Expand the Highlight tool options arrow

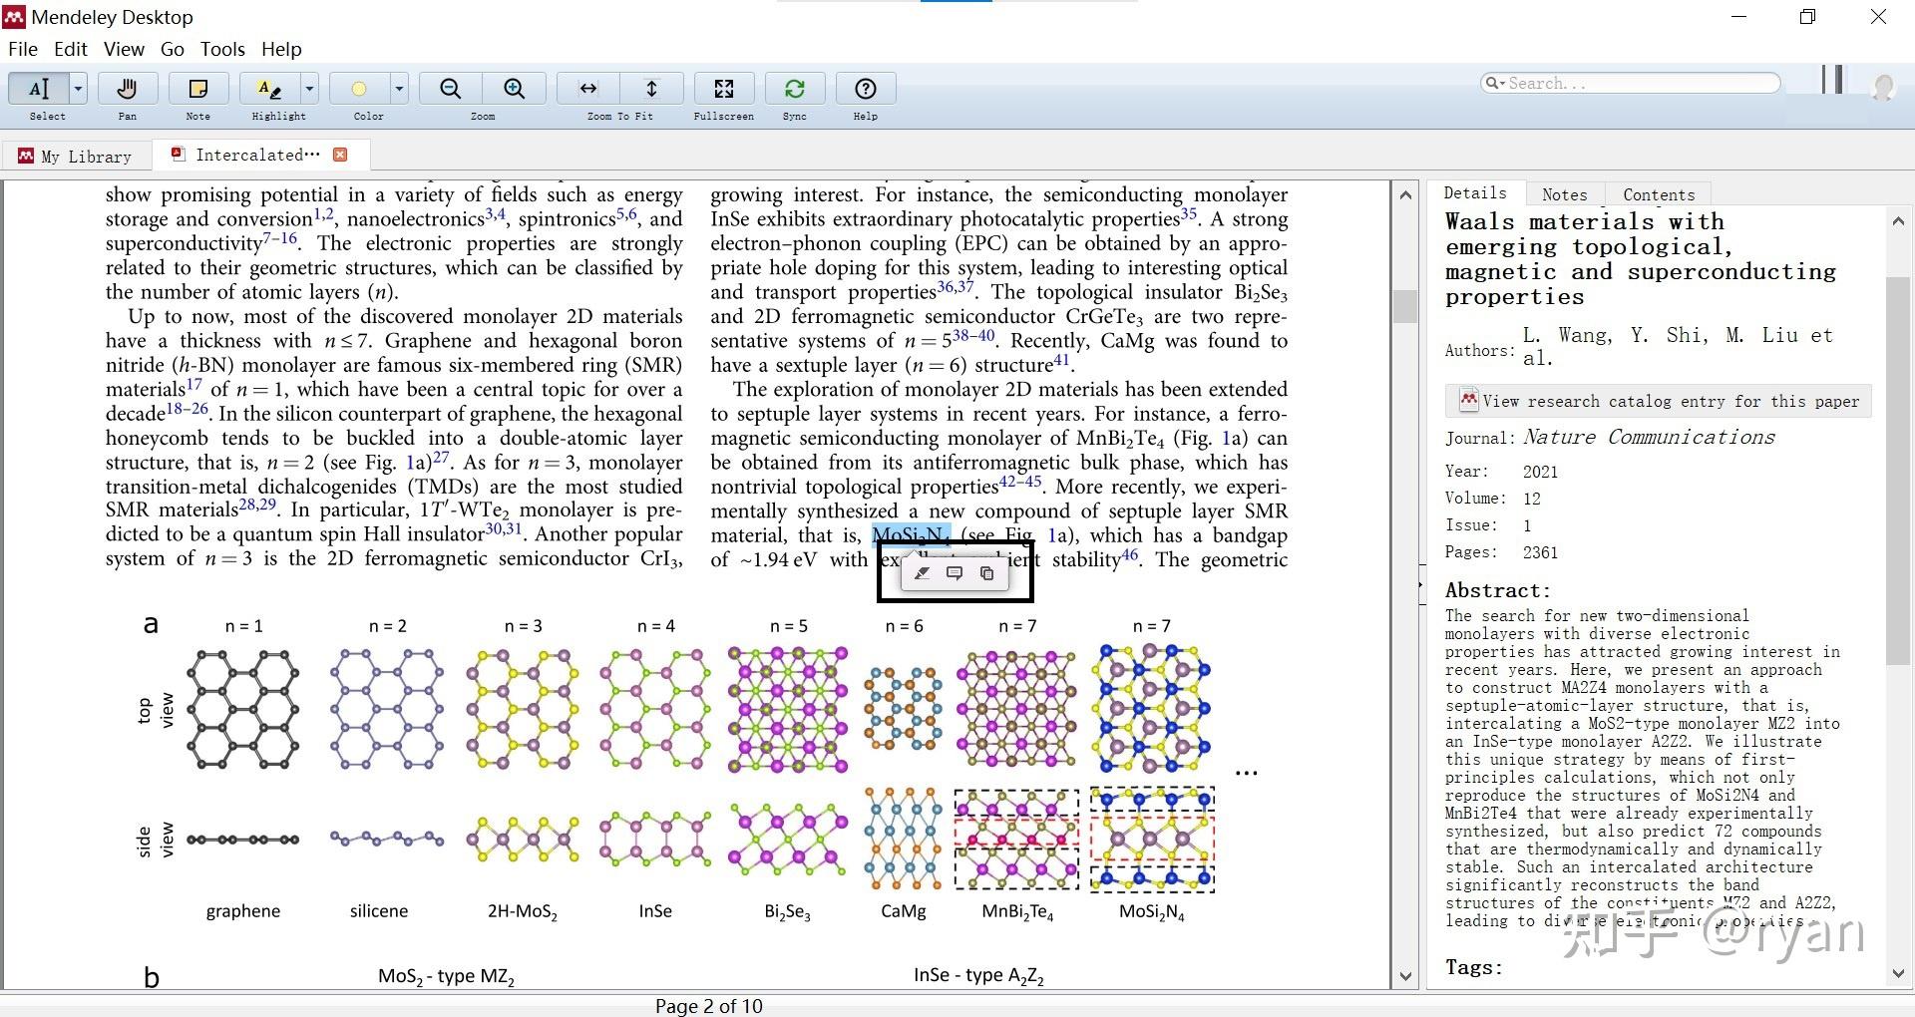309,89
